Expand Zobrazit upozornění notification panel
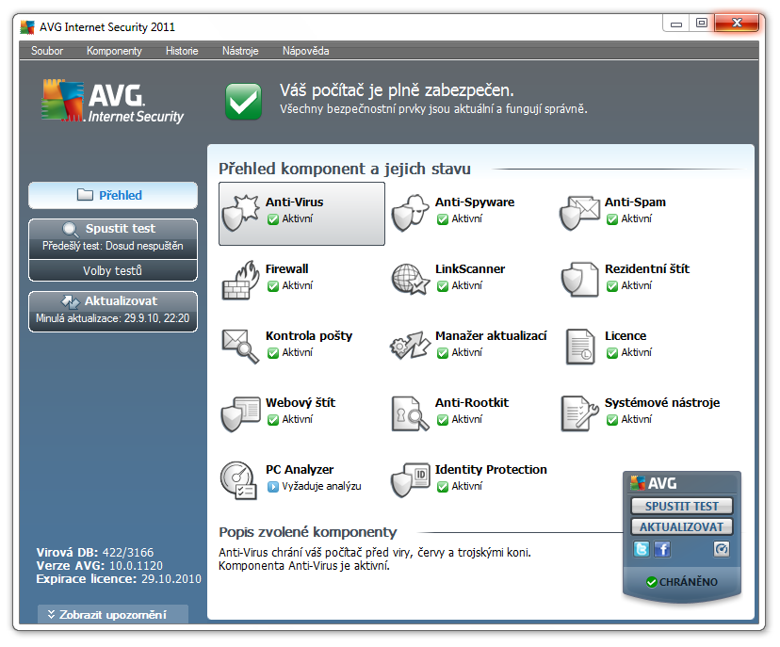The height and width of the screenshot is (647, 780). (x=113, y=614)
